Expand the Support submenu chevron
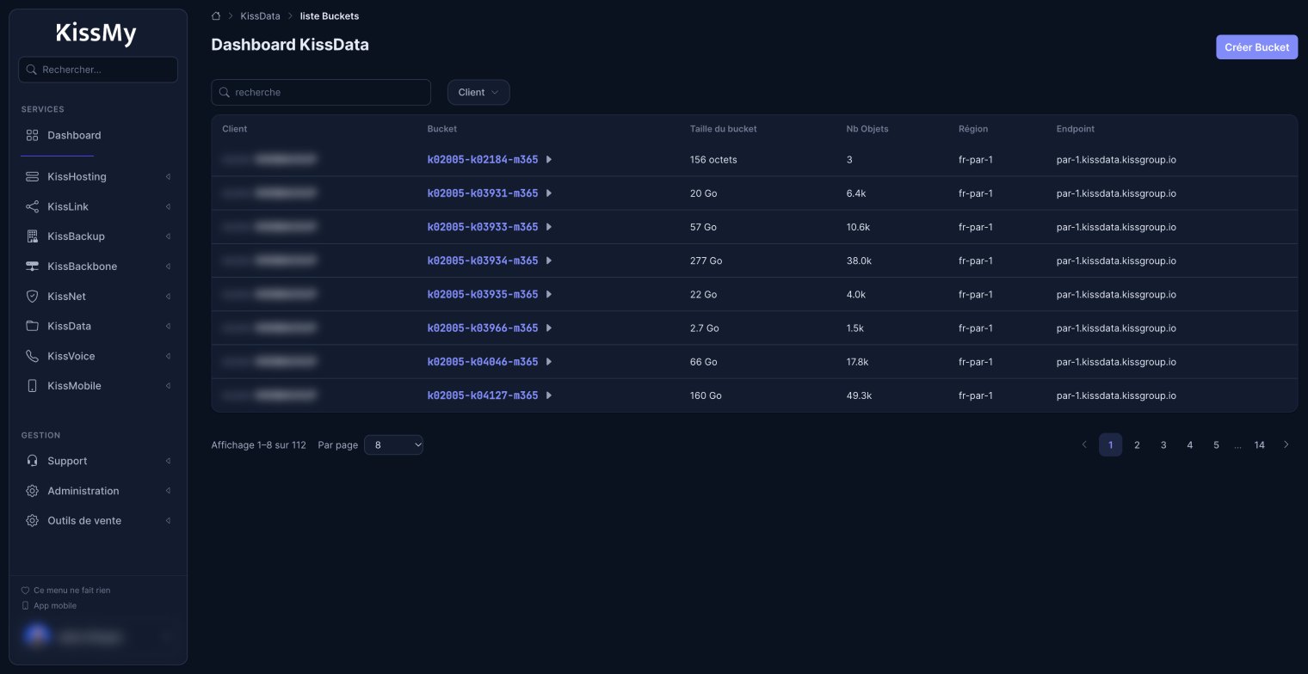This screenshot has width=1308, height=674. 169,461
